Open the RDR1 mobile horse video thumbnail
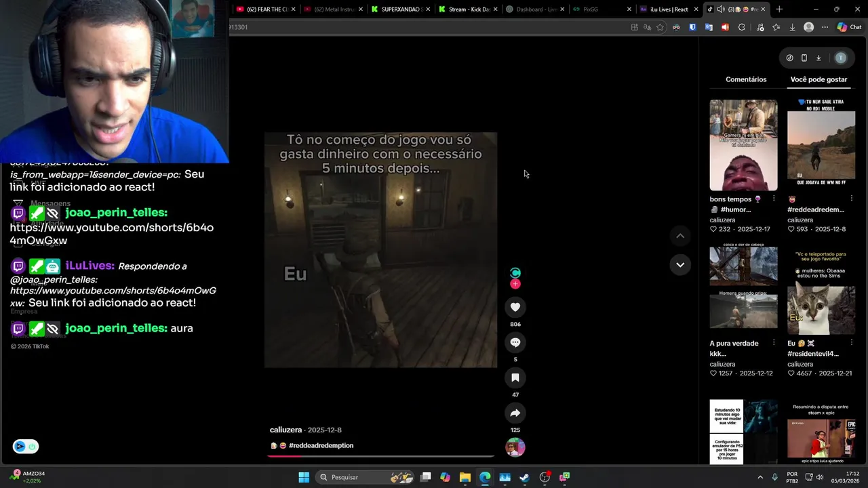Image resolution: width=868 pixels, height=488 pixels. pyautogui.click(x=821, y=145)
